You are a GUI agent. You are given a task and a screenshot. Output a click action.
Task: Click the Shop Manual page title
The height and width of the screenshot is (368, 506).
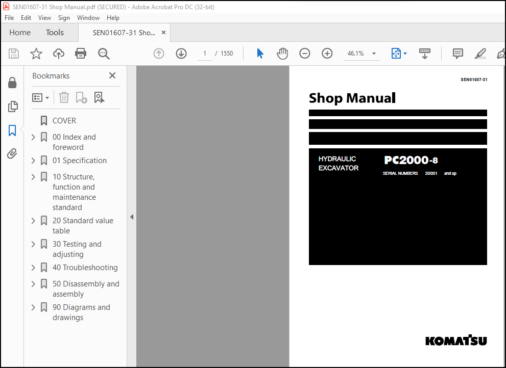coord(352,98)
